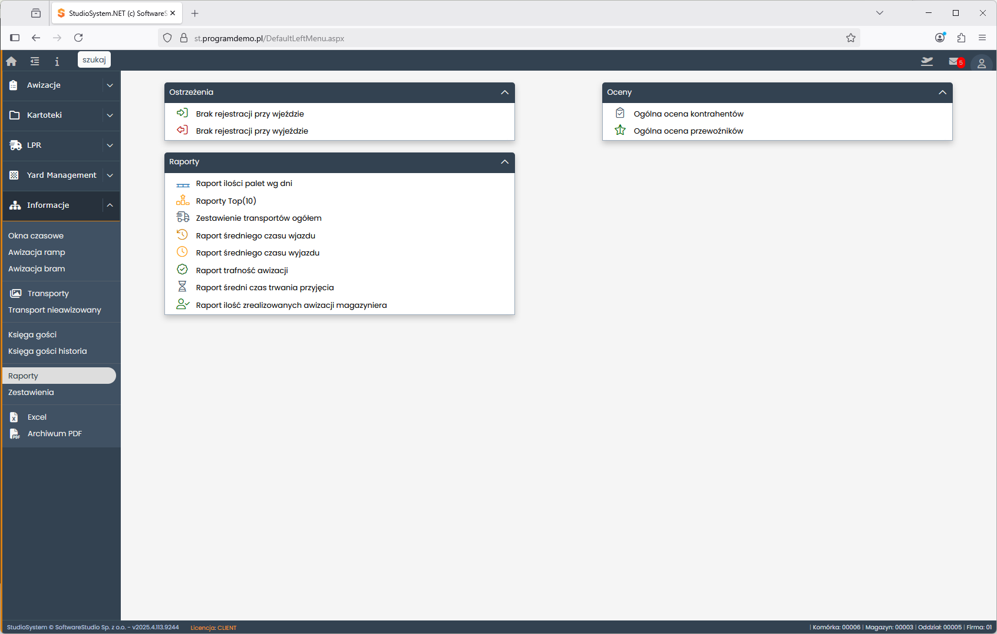Click the home icon in top toolbar
The width and height of the screenshot is (997, 634).
point(11,61)
